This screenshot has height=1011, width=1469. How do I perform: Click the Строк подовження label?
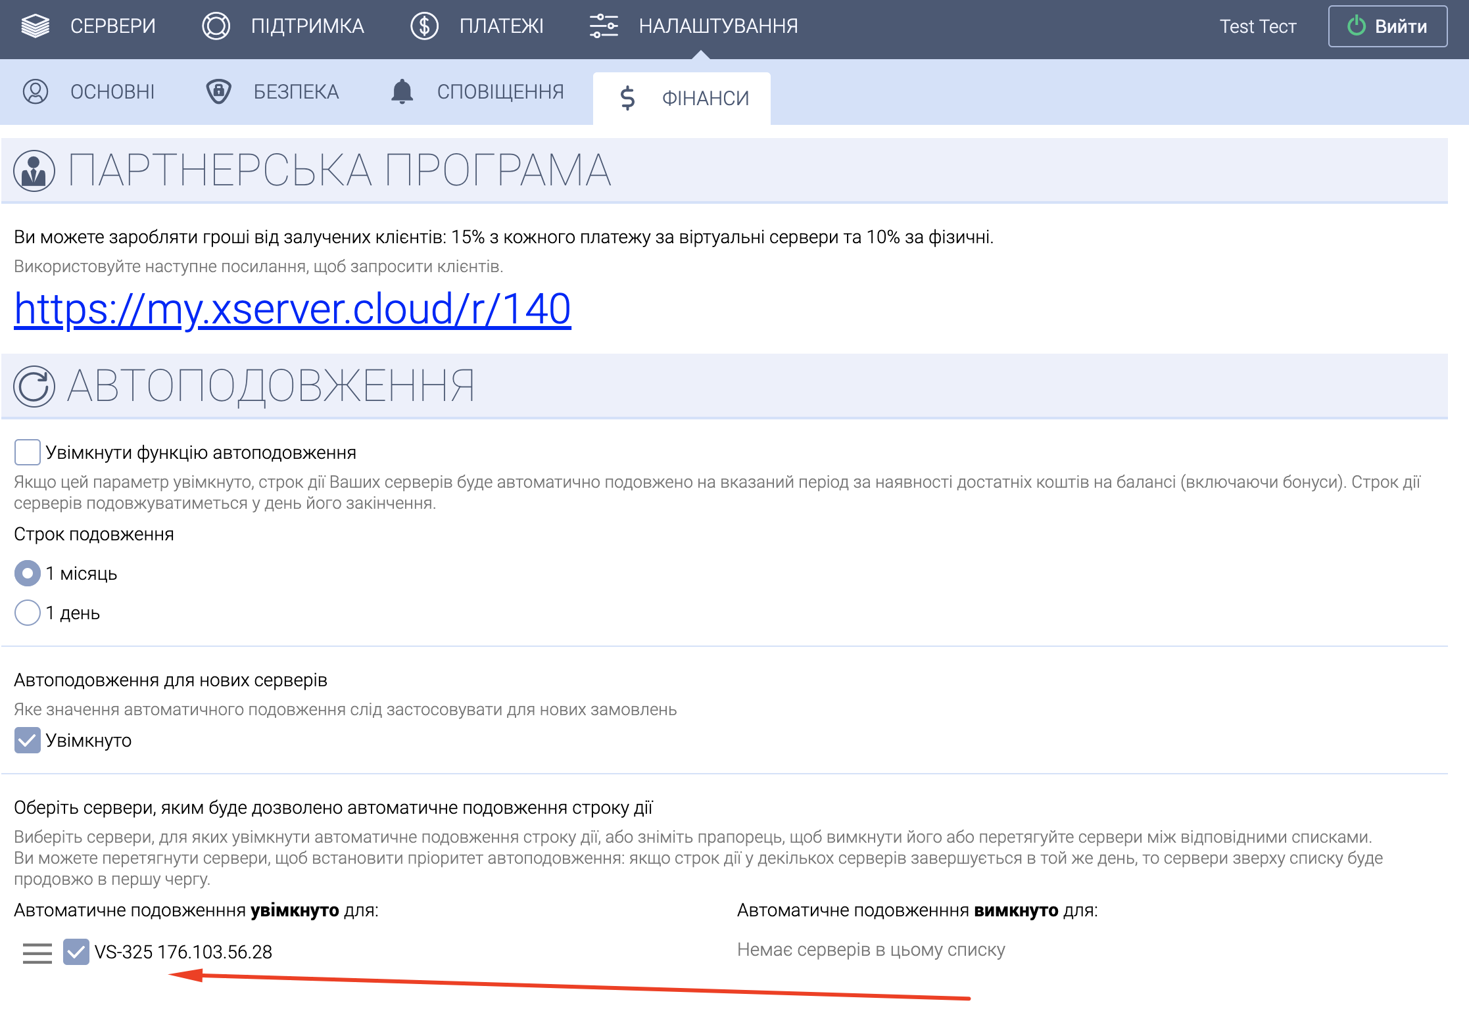click(x=94, y=534)
